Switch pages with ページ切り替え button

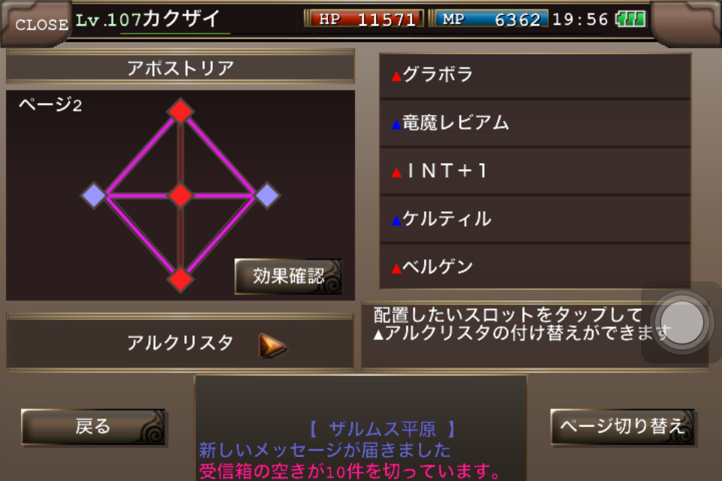click(x=622, y=427)
